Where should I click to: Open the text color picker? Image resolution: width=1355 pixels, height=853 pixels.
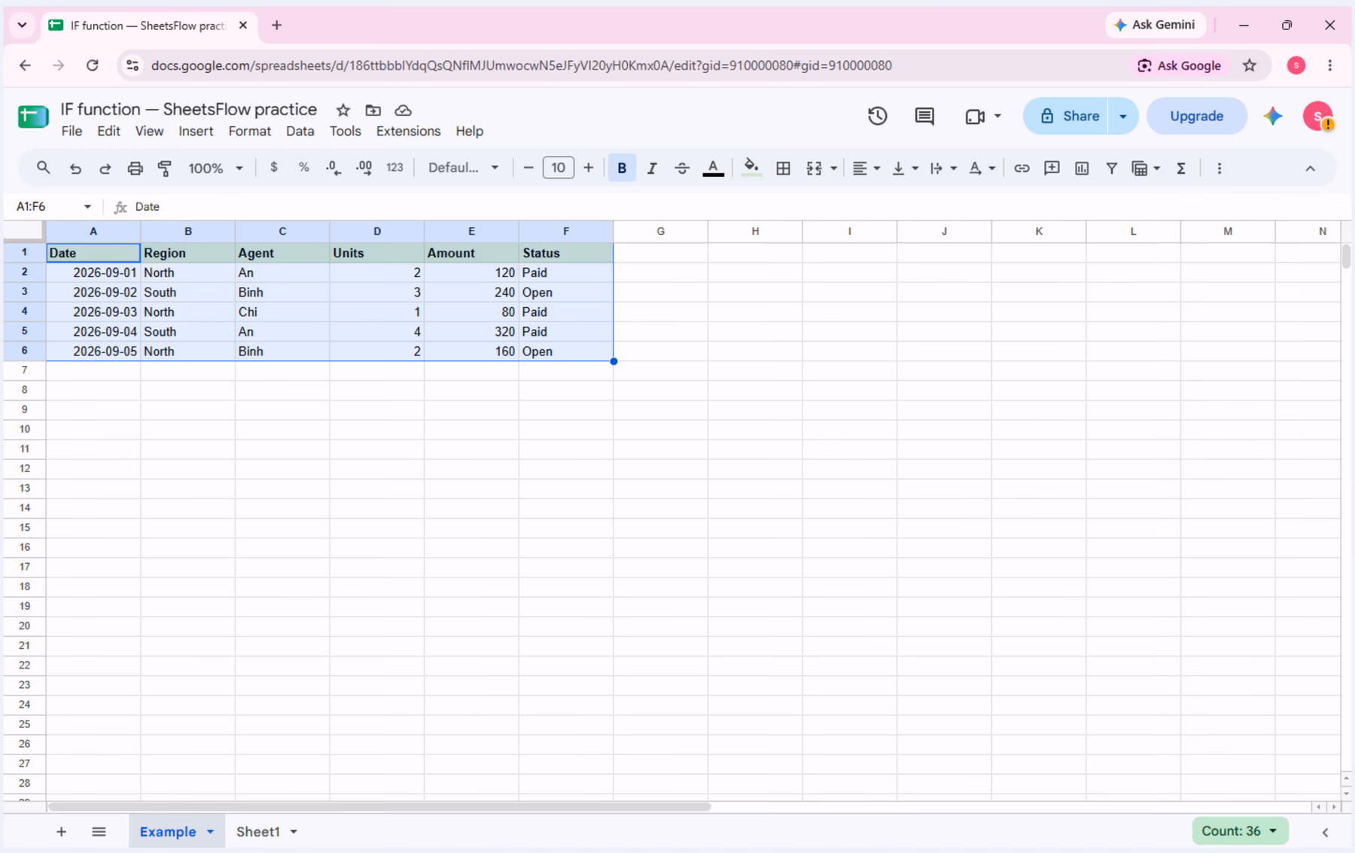point(713,168)
